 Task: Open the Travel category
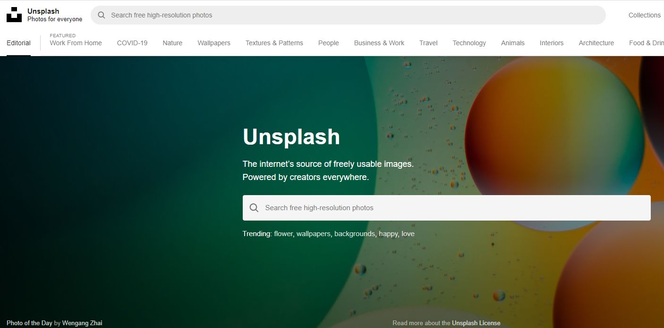coord(428,43)
